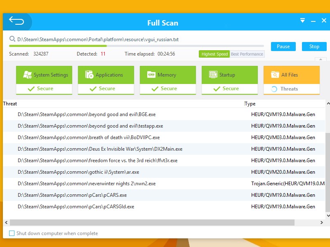
Task: Click the Startup monitor icon
Action: point(213,75)
